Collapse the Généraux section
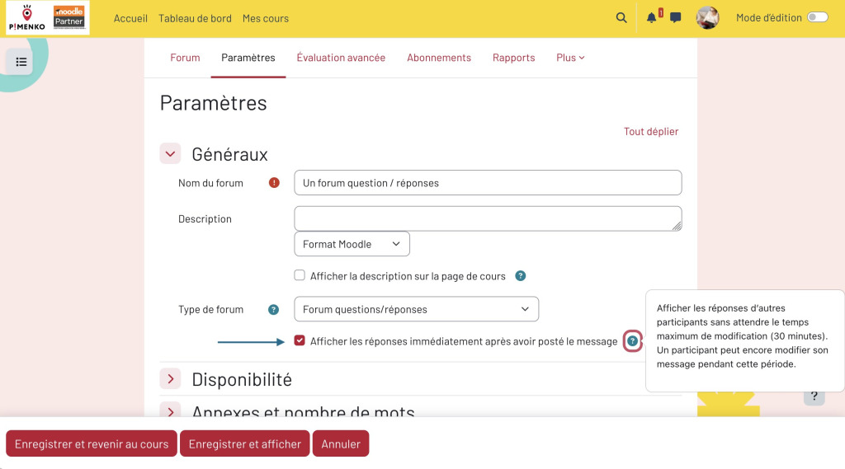This screenshot has width=845, height=469. [170, 154]
